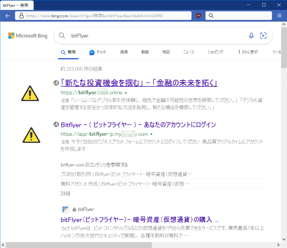
Task: Click the globe icon beside Bitflyer login ad
Action: coord(56,124)
